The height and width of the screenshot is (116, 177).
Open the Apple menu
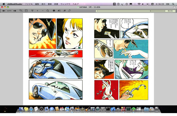[x=3, y=4]
